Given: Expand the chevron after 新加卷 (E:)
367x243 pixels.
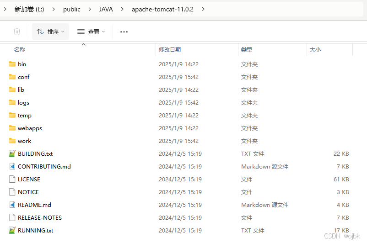Looking at the screenshot, I should [54, 9].
